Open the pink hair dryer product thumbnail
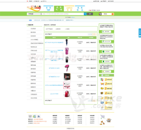 67,68
